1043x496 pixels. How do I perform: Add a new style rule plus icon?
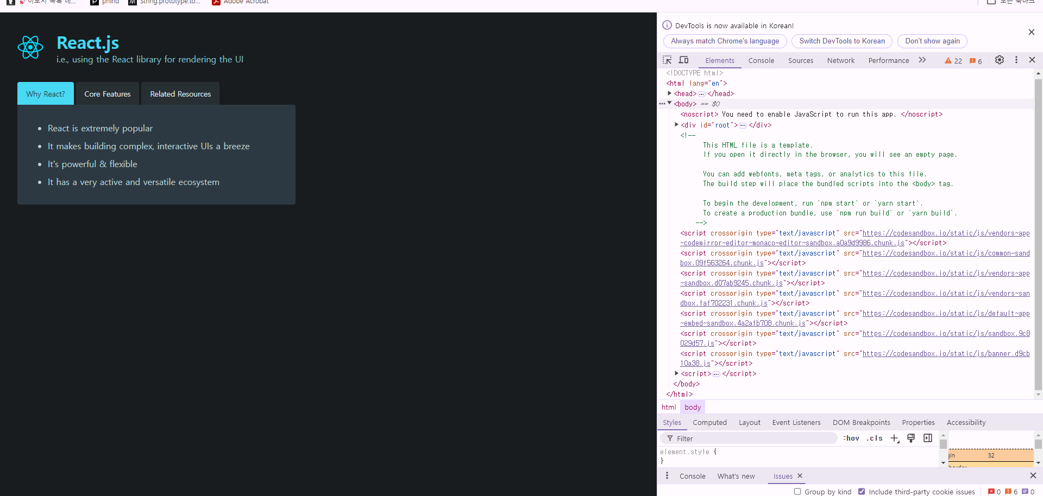tap(895, 438)
